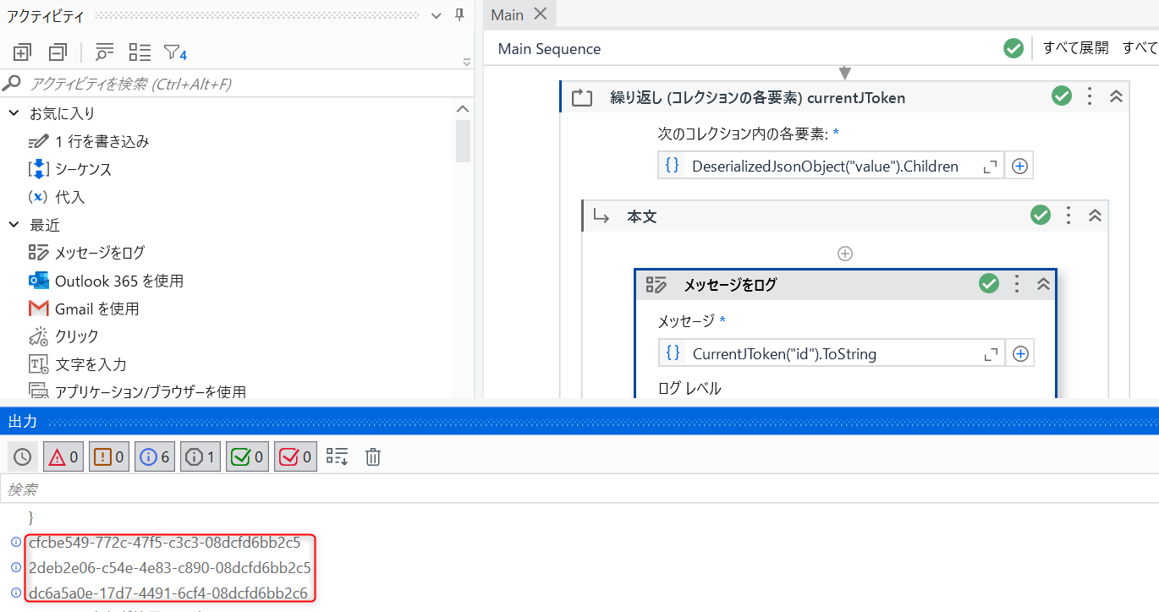1159x612 pixels.
Task: Click output panel 検索 search field
Action: pyautogui.click(x=579, y=490)
